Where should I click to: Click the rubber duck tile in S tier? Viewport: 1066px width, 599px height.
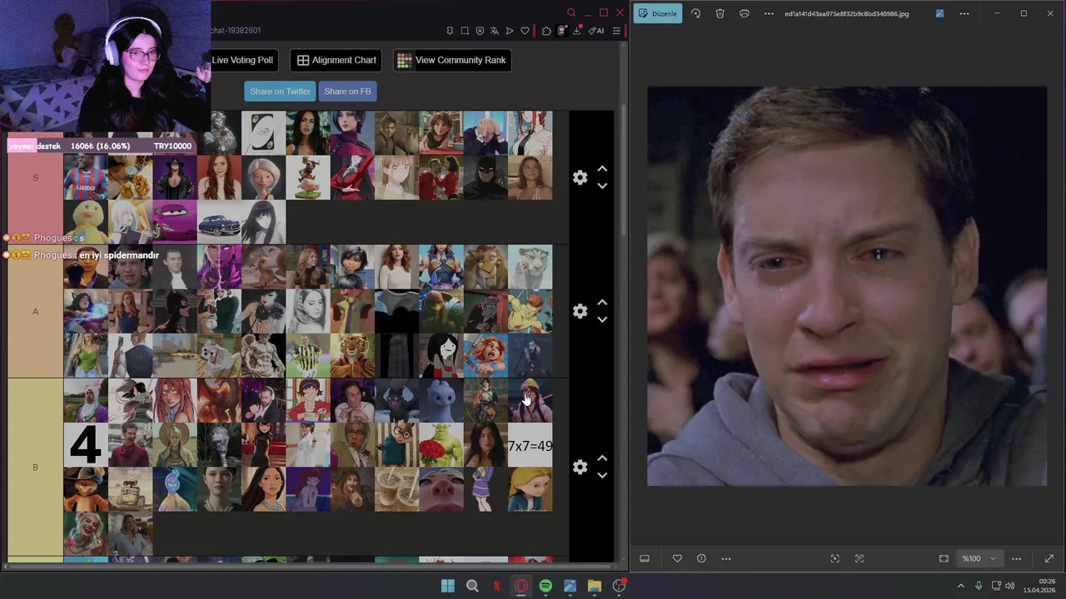pos(86,222)
